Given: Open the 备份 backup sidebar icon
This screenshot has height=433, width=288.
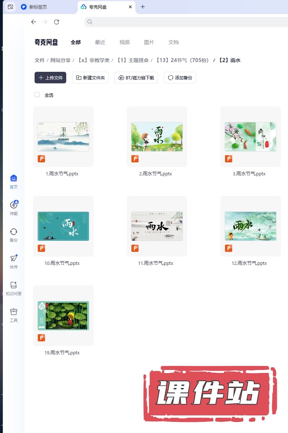Looking at the screenshot, I should click(14, 232).
